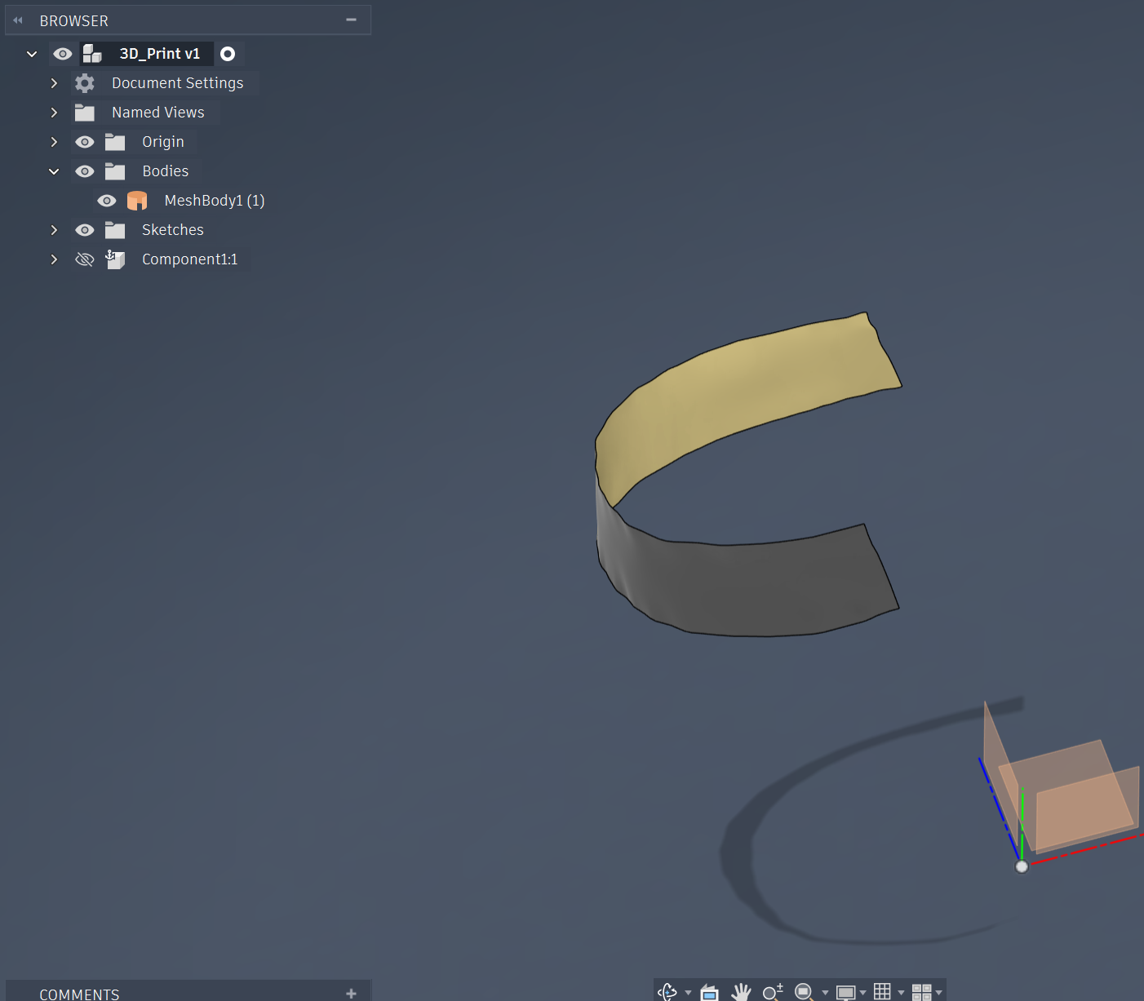Expand the Comments panel with plus button

[x=352, y=993]
